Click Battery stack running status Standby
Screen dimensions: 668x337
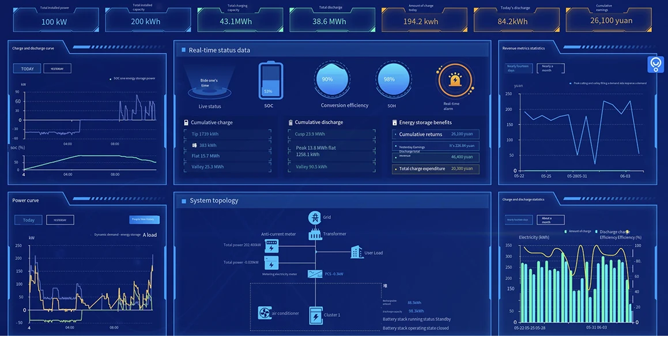tap(417, 319)
